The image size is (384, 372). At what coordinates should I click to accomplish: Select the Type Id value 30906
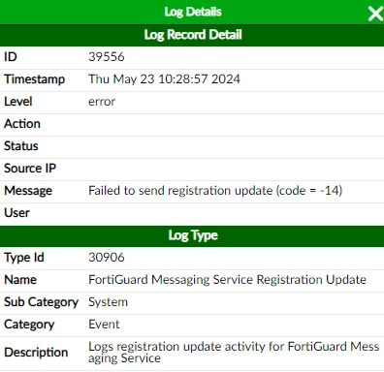[x=107, y=258]
